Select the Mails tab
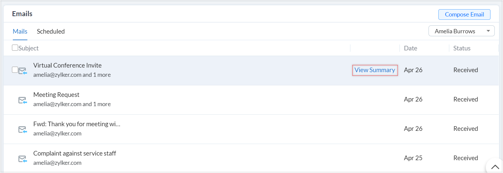503x173 pixels. point(20,32)
